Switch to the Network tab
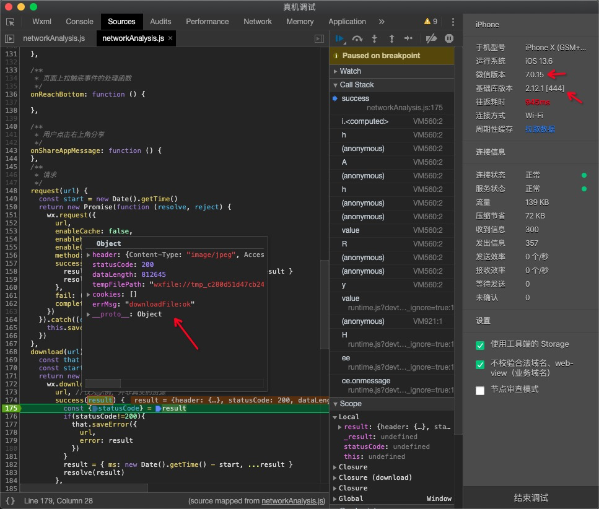599x509 pixels. 258,22
